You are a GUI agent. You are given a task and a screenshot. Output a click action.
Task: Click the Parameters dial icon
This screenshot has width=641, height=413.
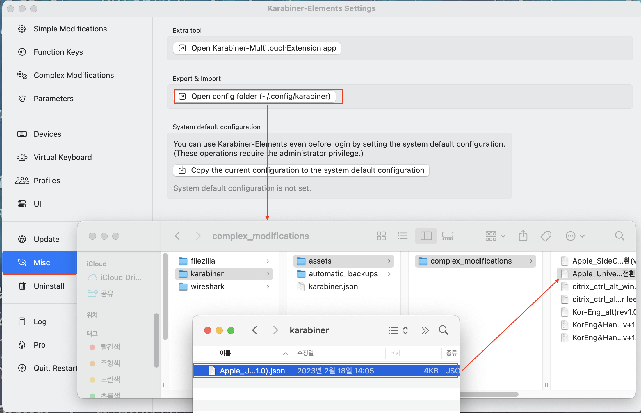coord(22,99)
